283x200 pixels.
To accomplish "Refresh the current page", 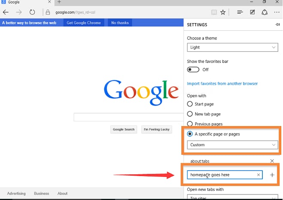I will tap(32, 12).
